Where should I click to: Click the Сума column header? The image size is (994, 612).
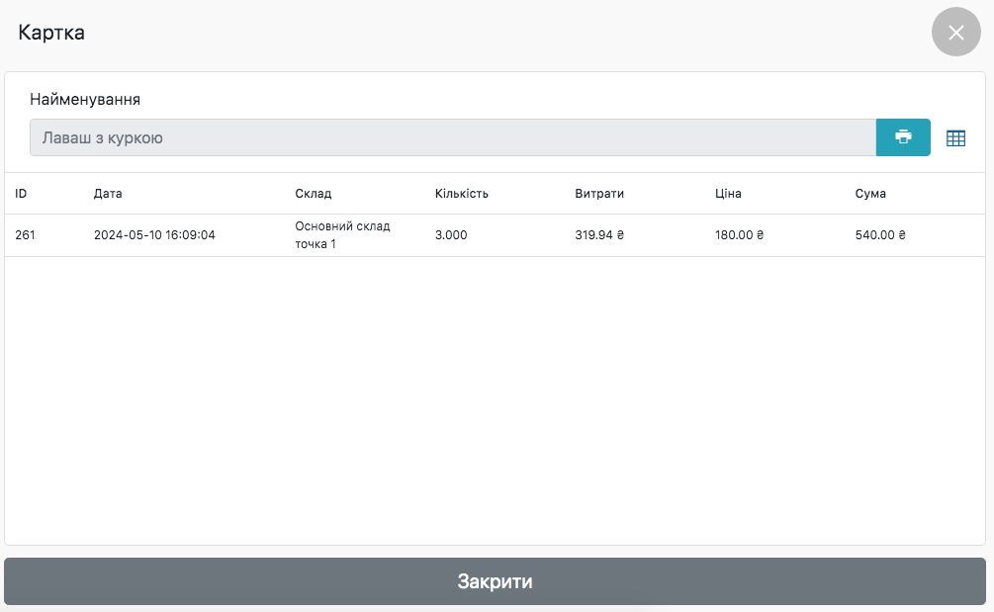(x=870, y=194)
